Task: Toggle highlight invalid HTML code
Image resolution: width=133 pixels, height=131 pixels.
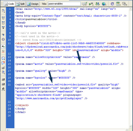Action: click(x=3, y=51)
